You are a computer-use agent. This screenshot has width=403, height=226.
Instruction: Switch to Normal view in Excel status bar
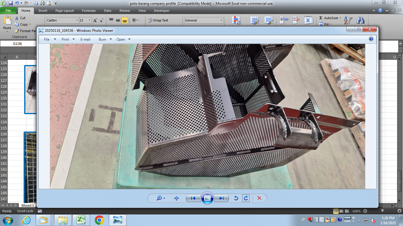pyautogui.click(x=336, y=211)
